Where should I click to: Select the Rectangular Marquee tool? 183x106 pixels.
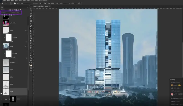[31, 11]
